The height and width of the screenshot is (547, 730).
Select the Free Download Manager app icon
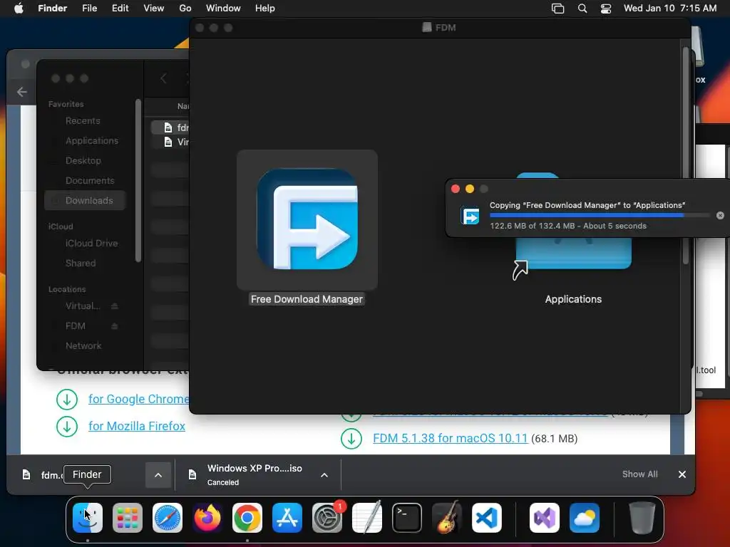(x=307, y=219)
